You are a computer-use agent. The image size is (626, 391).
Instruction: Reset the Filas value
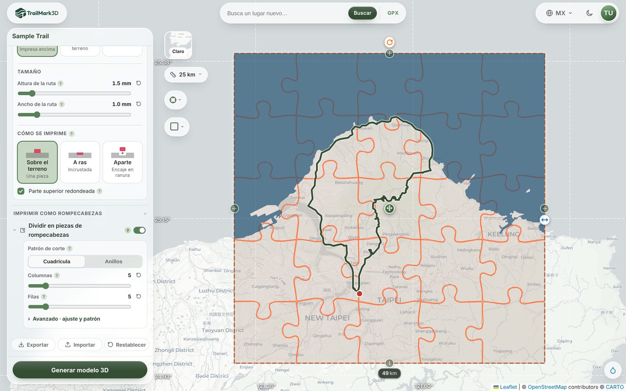139,296
